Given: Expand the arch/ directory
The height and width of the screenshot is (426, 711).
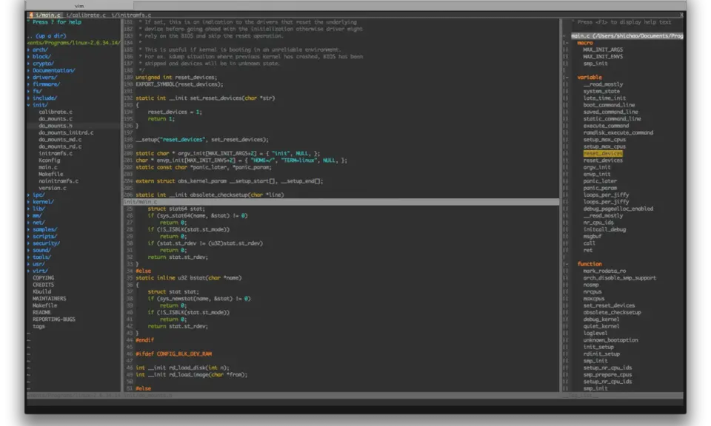Looking at the screenshot, I should pos(40,50).
